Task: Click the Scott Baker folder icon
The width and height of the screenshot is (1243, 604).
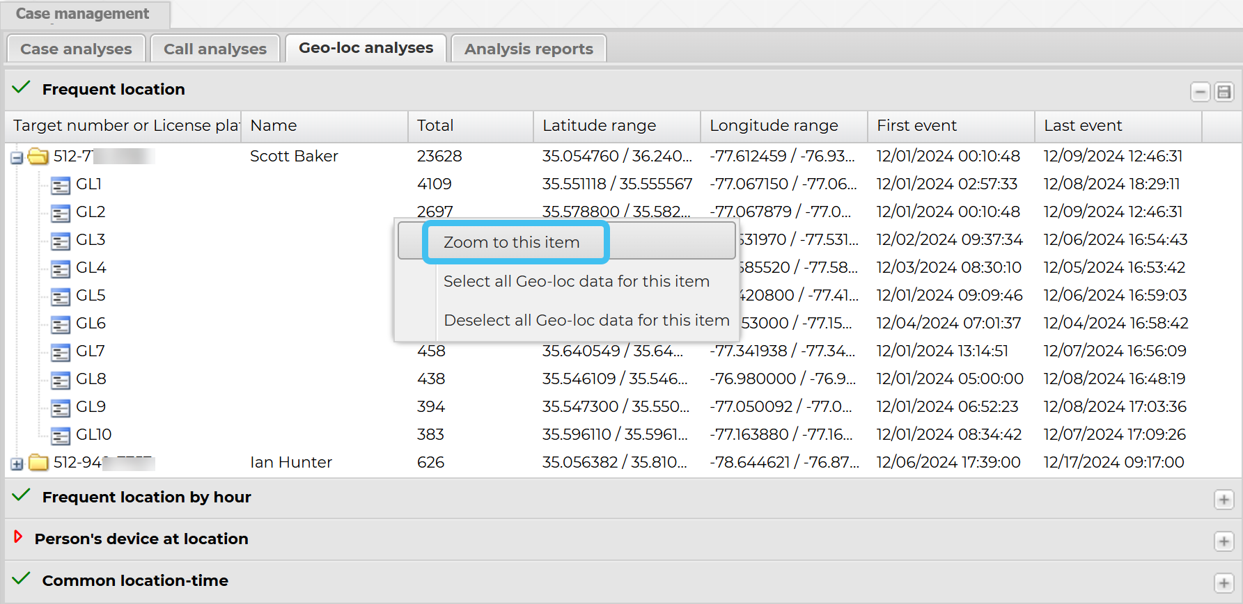Action: coord(38,157)
